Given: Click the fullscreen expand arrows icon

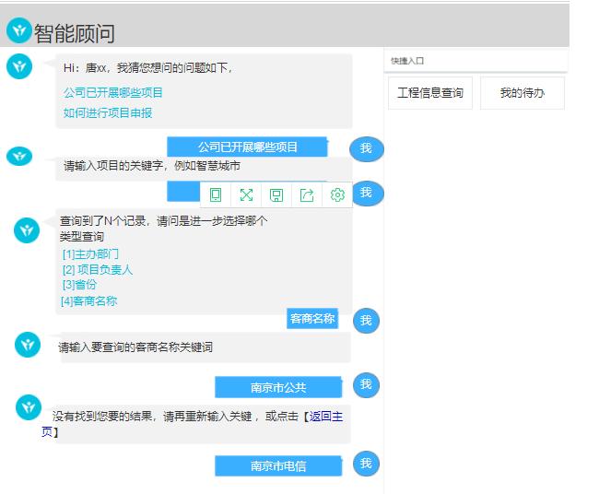Looking at the screenshot, I should pyautogui.click(x=246, y=194).
